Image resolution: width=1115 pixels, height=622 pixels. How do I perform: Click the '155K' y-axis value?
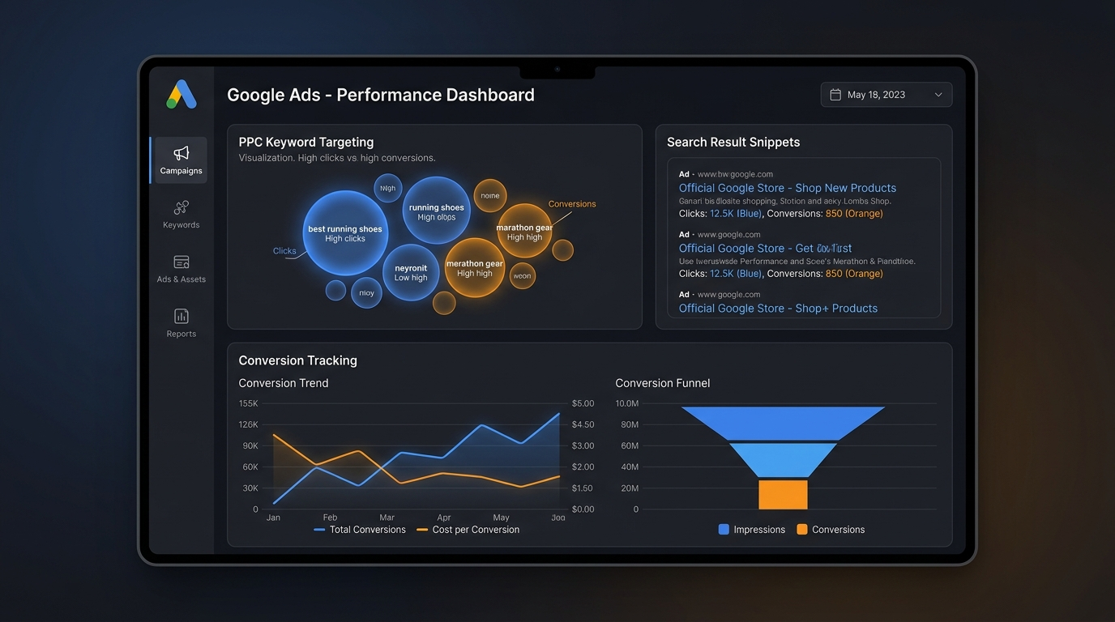coord(249,403)
